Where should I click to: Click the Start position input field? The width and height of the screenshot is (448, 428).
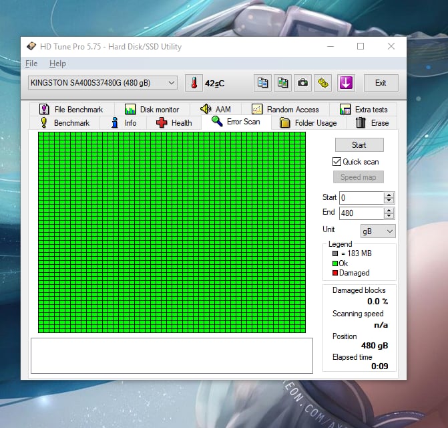[x=361, y=198]
